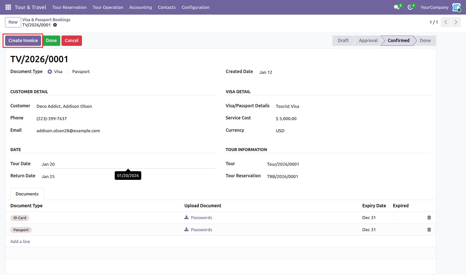Click the Tour & Travel app title
The width and height of the screenshot is (466, 275).
(30, 7)
